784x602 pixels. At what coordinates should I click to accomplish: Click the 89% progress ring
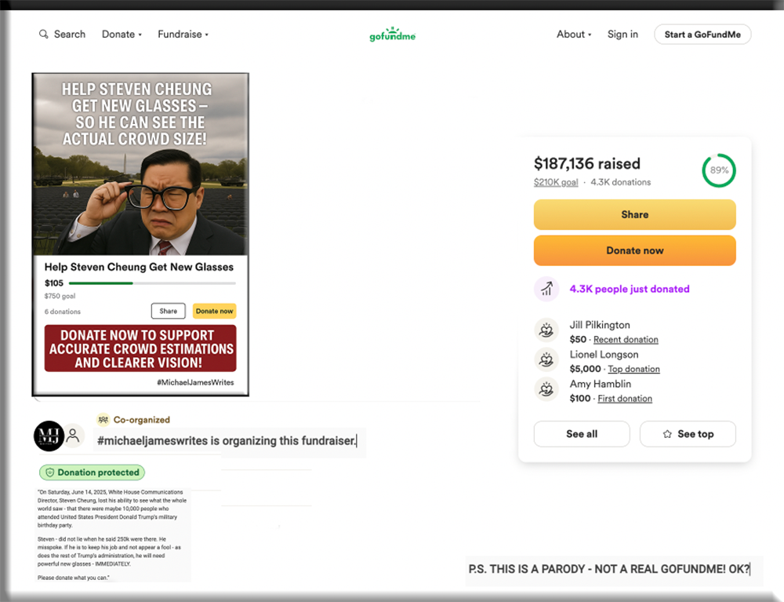point(718,170)
